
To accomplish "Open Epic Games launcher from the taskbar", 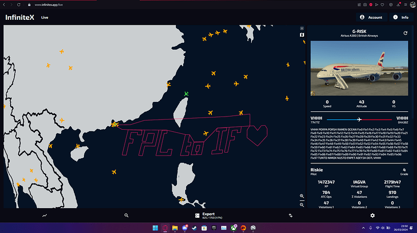I will [214, 228].
